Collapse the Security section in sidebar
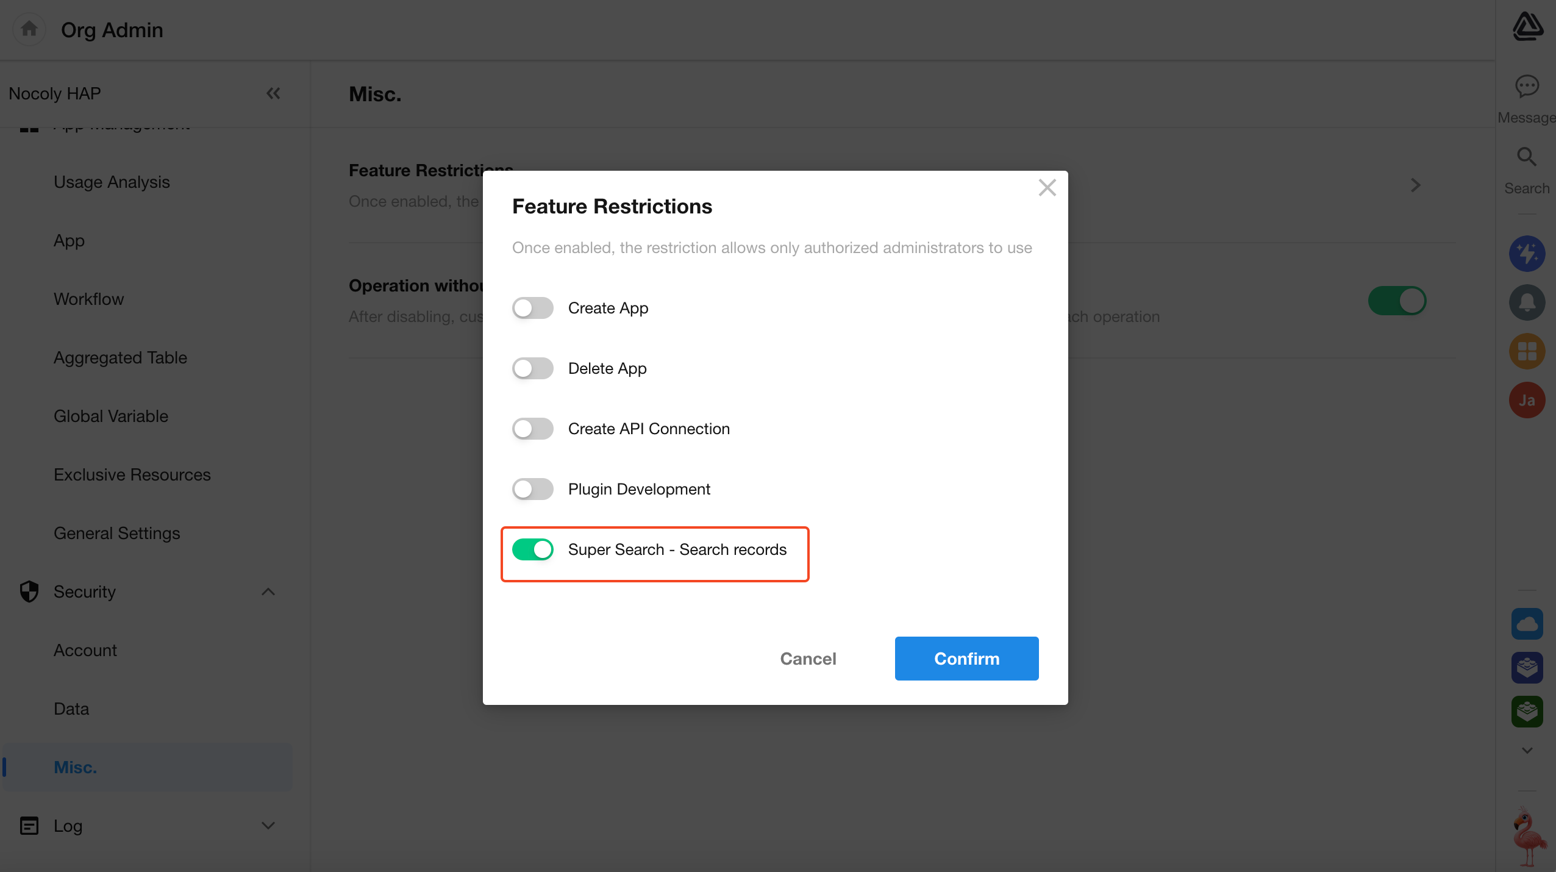The width and height of the screenshot is (1556, 872). tap(268, 591)
